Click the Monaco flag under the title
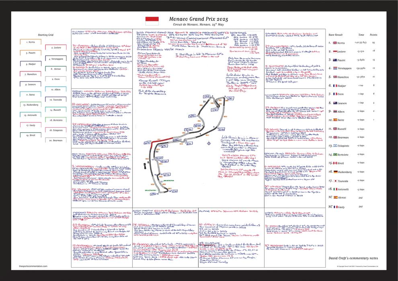Screen dimensions: 398x281 coord(152,20)
